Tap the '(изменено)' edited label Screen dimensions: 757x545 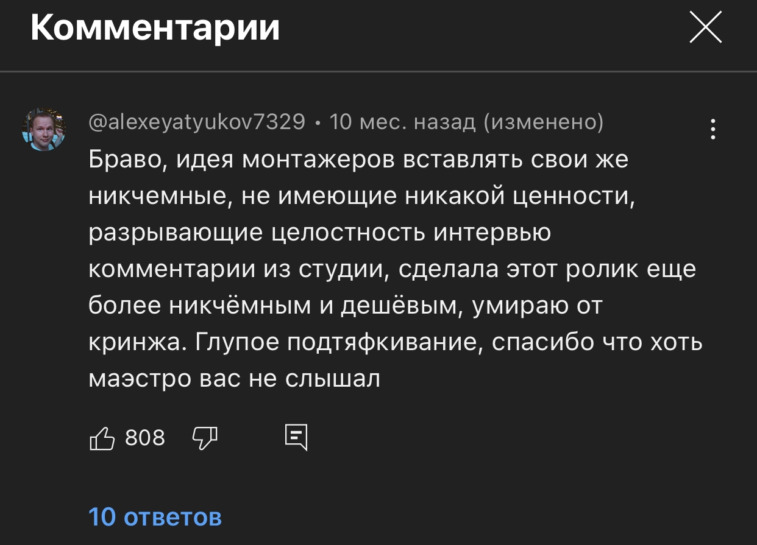pyautogui.click(x=544, y=123)
